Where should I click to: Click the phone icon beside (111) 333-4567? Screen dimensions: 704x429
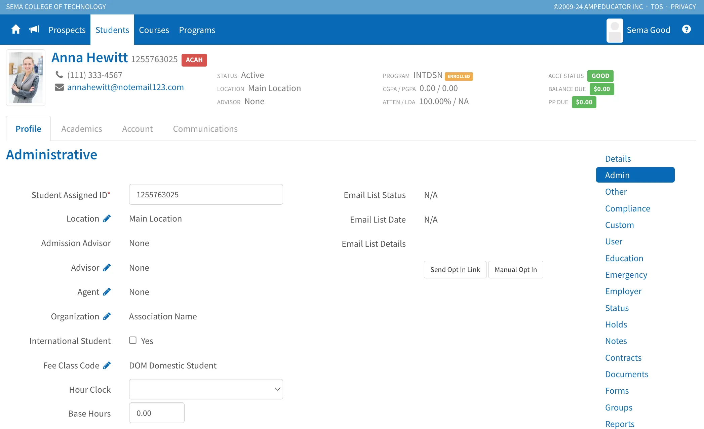click(x=59, y=75)
